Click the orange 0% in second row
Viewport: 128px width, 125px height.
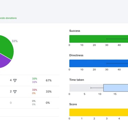click(x=34, y=93)
